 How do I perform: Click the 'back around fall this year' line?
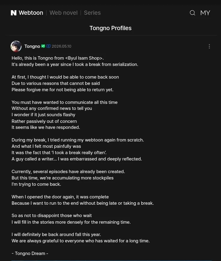point(56,235)
